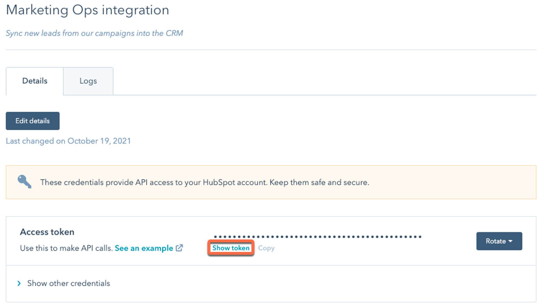Click the external link icon beside See an example

[179, 248]
